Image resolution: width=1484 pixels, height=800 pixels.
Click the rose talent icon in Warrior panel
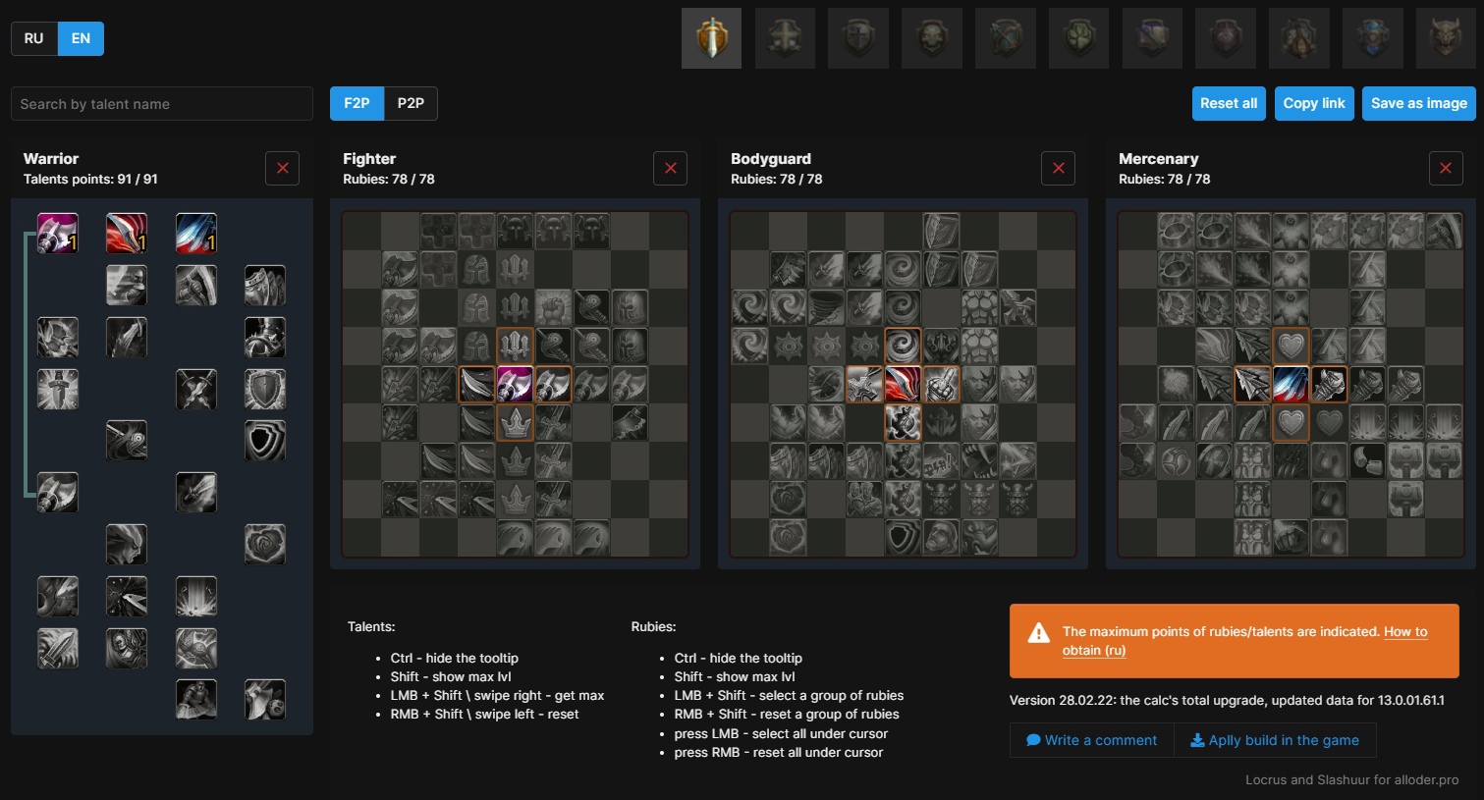[264, 544]
